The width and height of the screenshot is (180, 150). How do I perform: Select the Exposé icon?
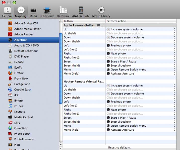pyautogui.click(x=10, y=62)
